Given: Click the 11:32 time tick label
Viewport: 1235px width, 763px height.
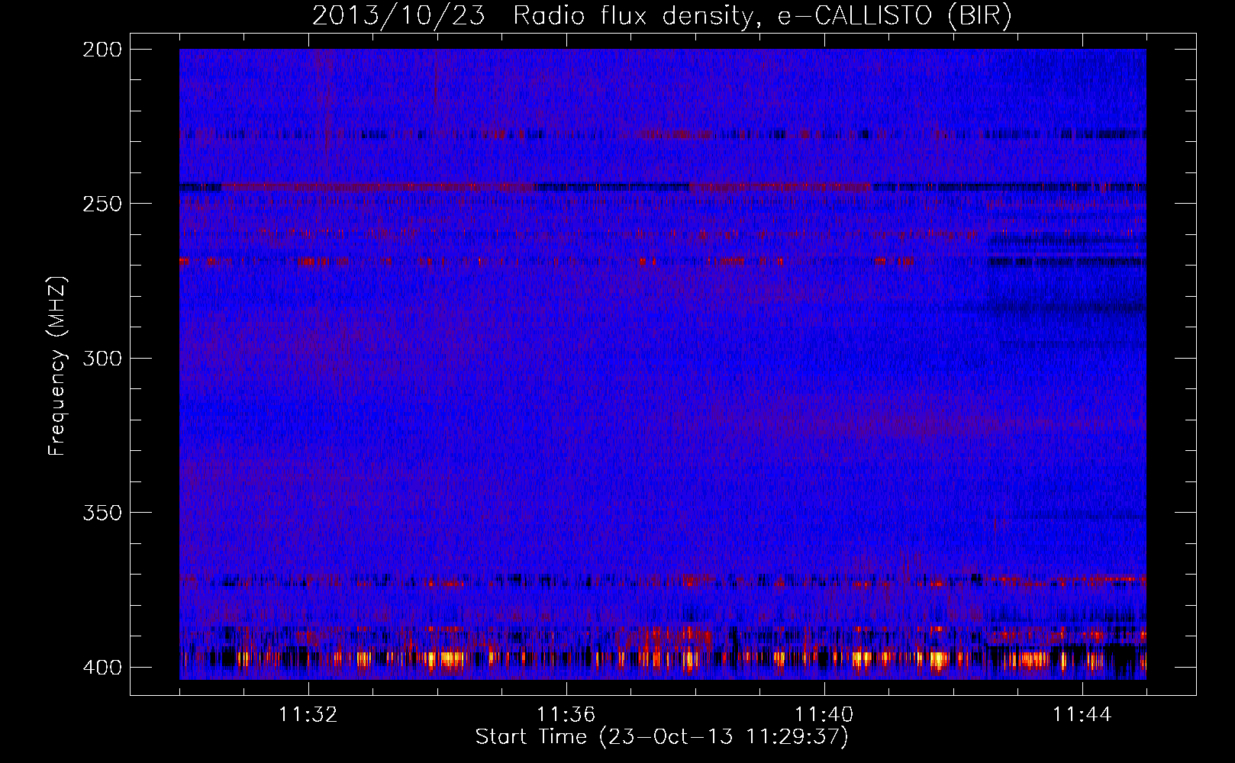Looking at the screenshot, I should (308, 715).
